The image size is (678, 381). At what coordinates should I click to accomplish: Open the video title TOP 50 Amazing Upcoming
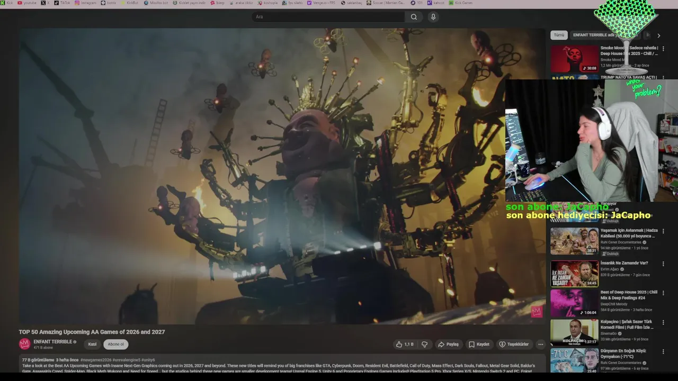click(92, 332)
